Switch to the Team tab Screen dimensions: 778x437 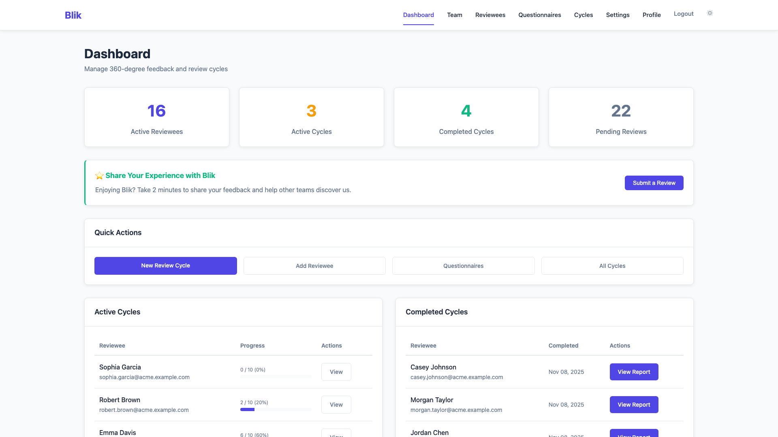click(454, 15)
